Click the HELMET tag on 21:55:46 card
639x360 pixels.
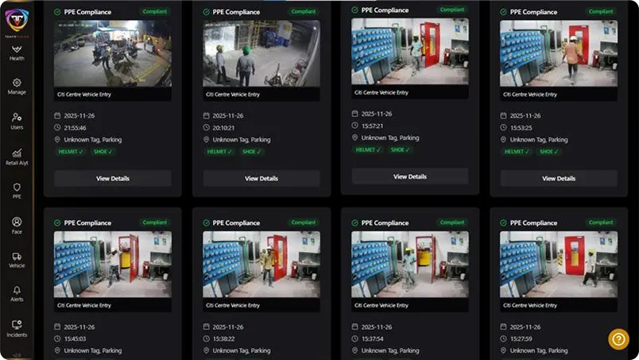tap(71, 152)
